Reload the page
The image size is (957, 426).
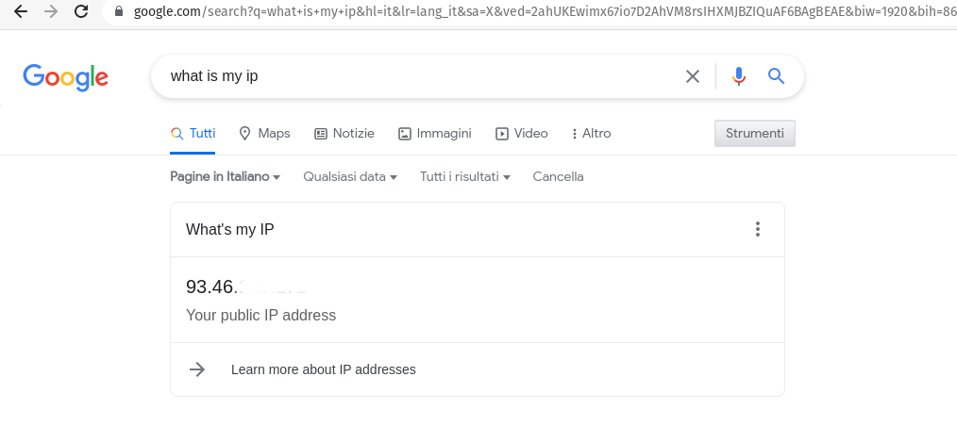click(81, 11)
